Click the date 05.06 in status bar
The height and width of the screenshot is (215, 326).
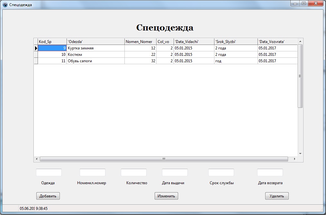[x=27, y=208]
